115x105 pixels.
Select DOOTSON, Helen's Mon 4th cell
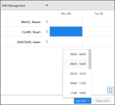pos(66,42)
